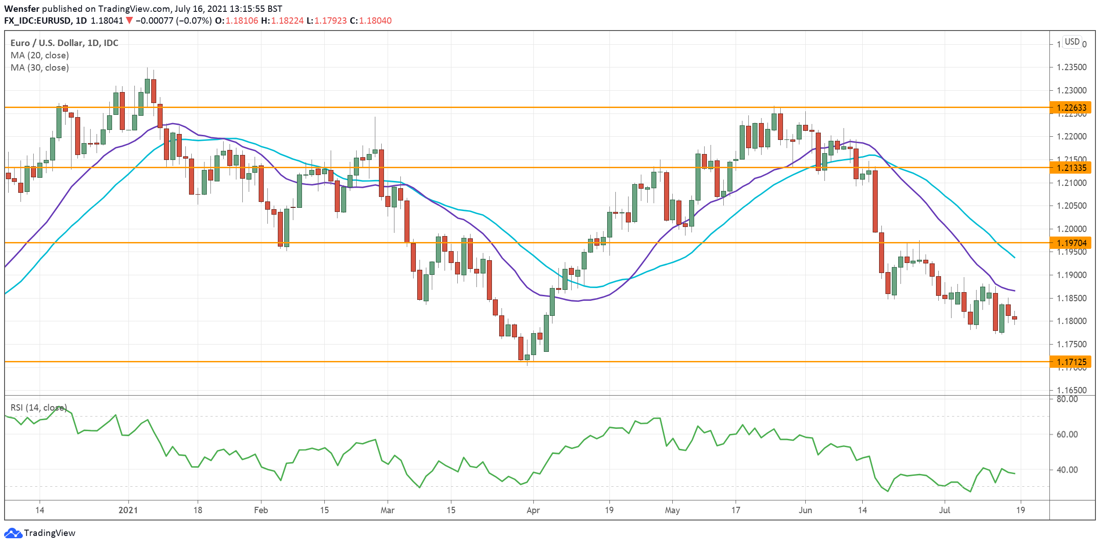The image size is (1100, 546).
Task: Click the 60.00 RSI scale label
Action: [x=1067, y=434]
